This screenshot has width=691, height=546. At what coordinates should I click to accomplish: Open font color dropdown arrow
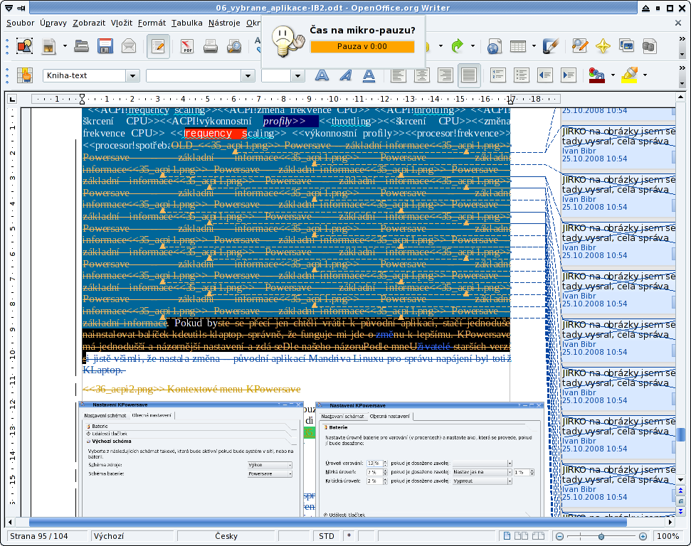[613, 75]
